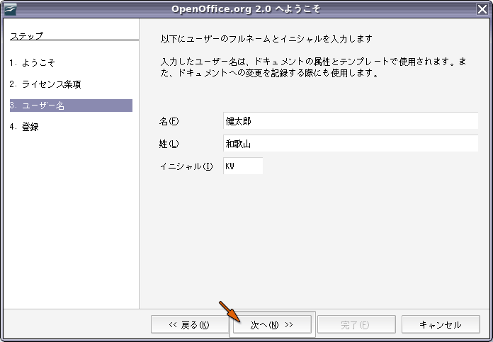493x342 pixels.
Task: Click the イニシャル(I) label text
Action: tap(186, 166)
